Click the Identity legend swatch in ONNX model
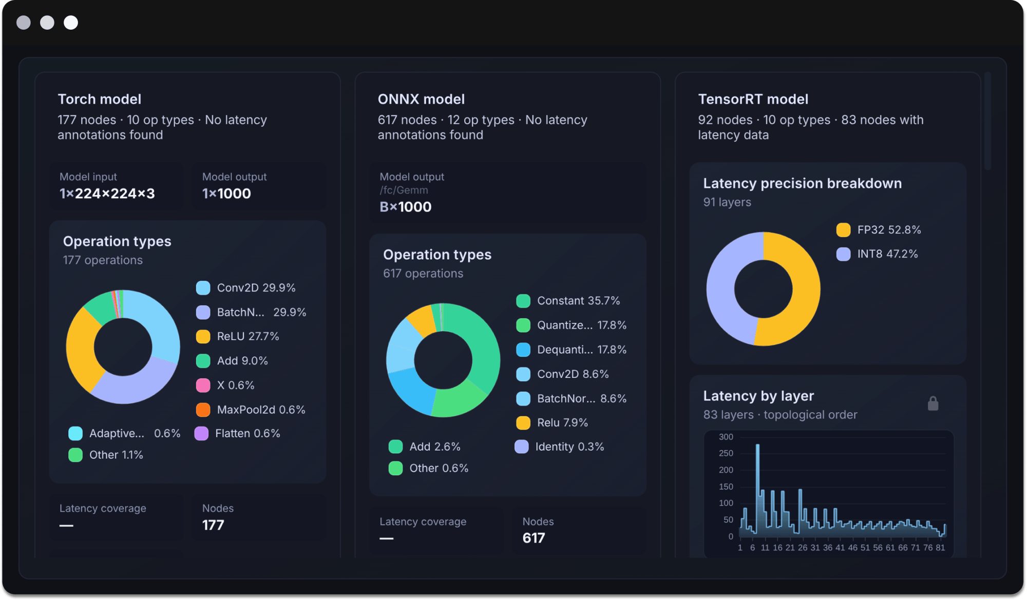 [522, 447]
